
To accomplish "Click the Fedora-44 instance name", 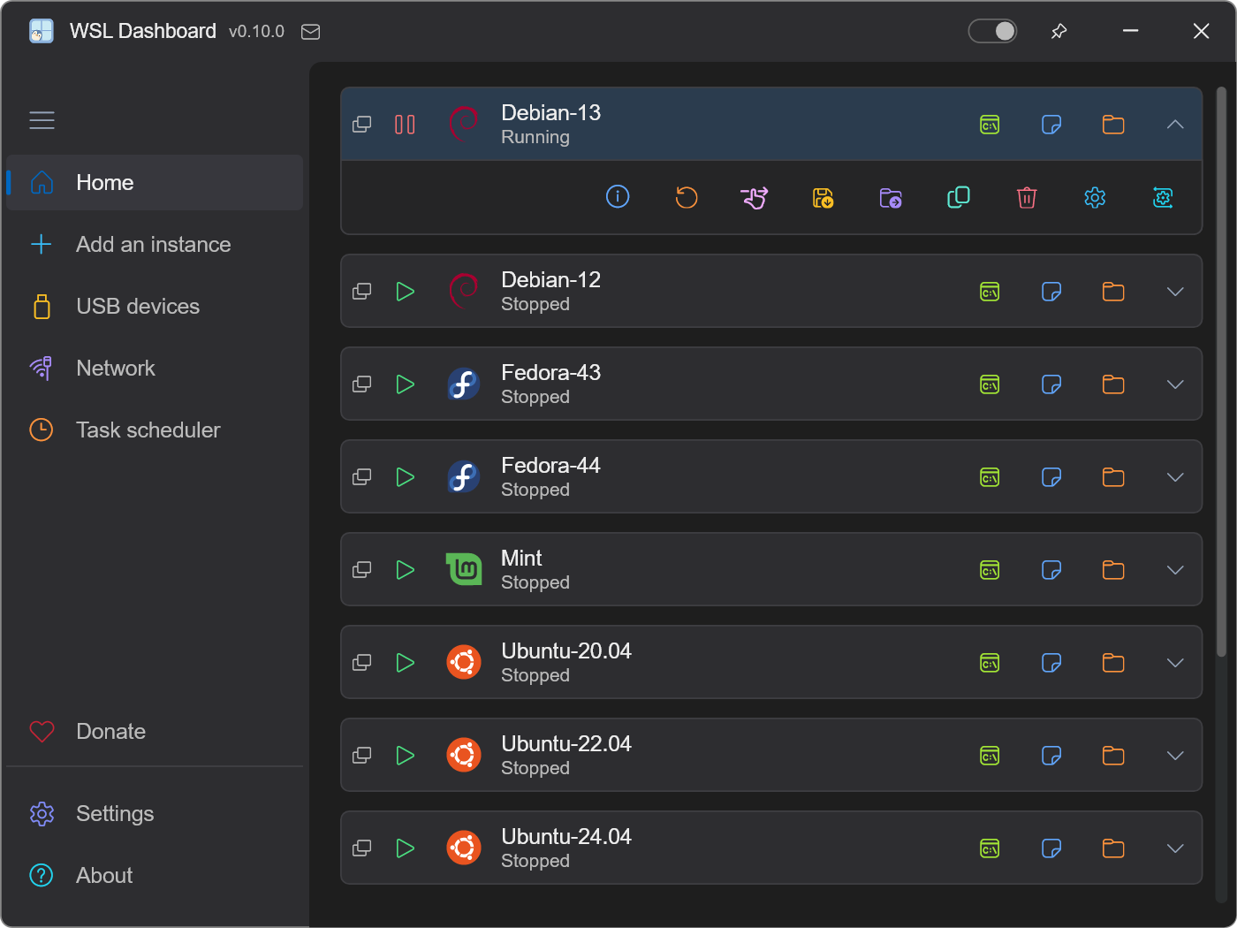I will tap(550, 465).
